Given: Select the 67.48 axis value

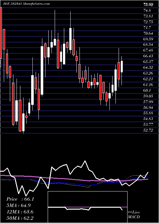Looking at the screenshot, I should point(149,50).
